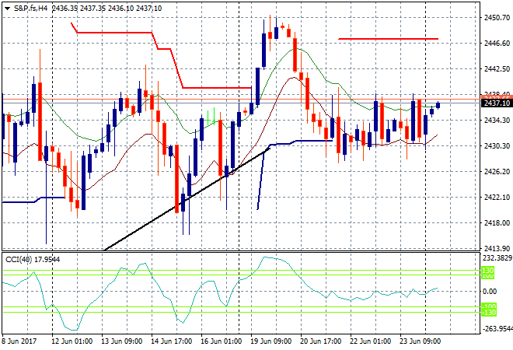513x350 pixels.
Task: Click the chart menu triangle beside S&P.fs,H4
Action: click(x=7, y=9)
